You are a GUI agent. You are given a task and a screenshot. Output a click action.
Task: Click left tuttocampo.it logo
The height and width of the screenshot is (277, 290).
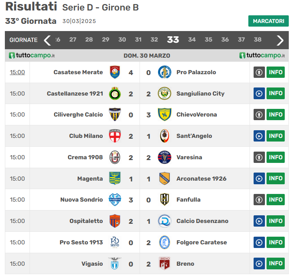pyautogui.click(x=32, y=56)
